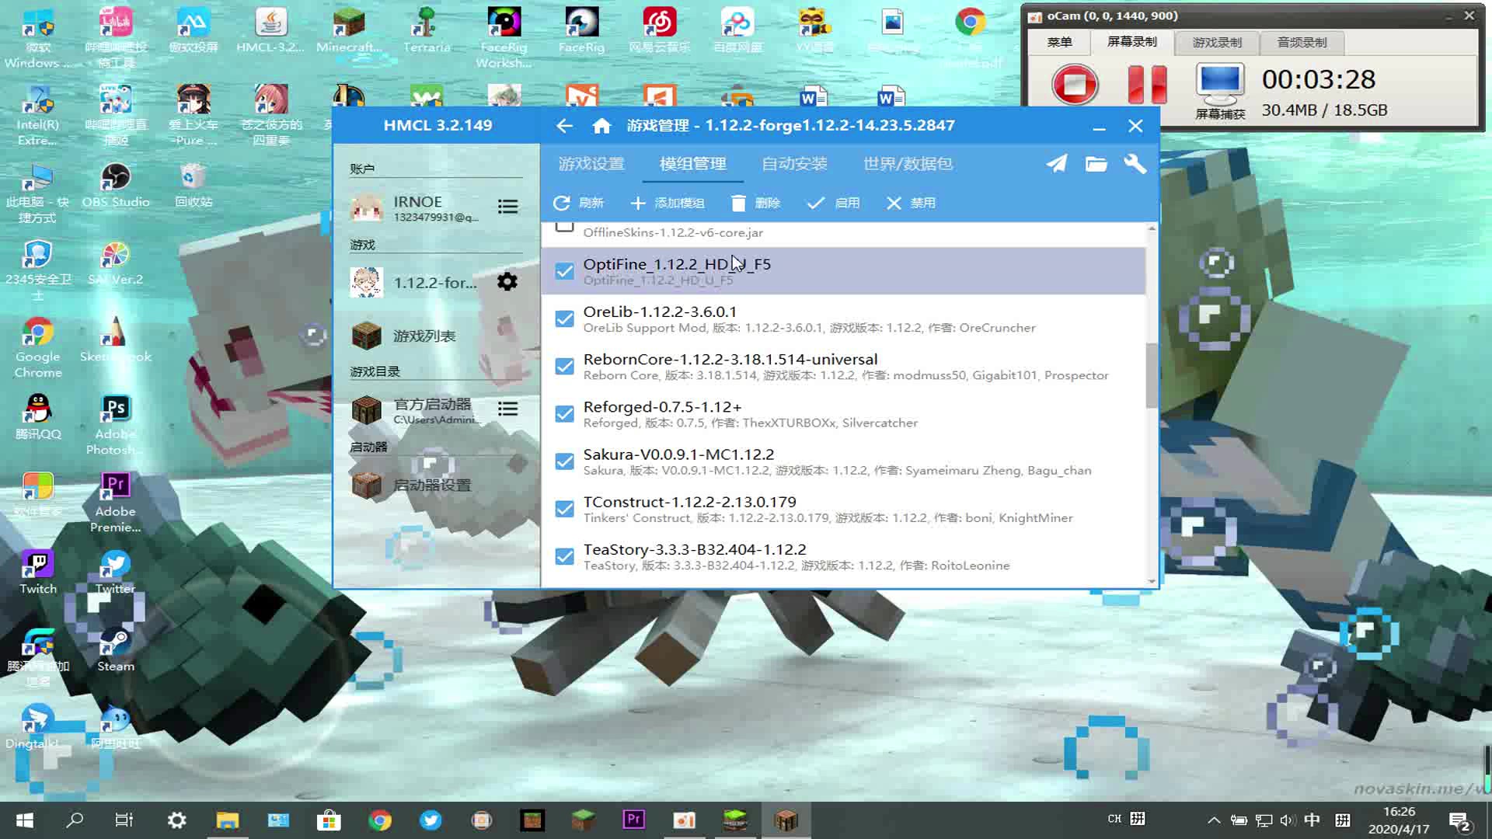Open Terraria desktop shortcut
This screenshot has height=839, width=1492.
tap(426, 31)
